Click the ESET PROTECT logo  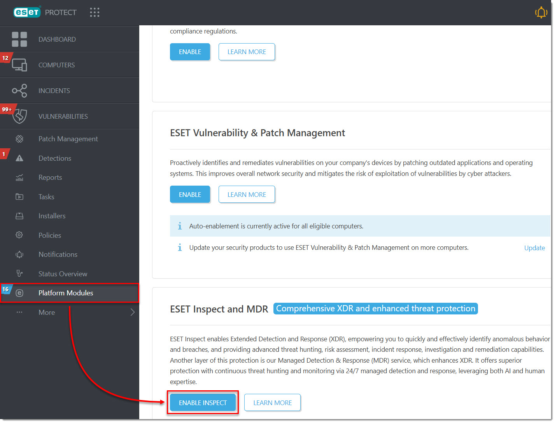click(x=45, y=12)
